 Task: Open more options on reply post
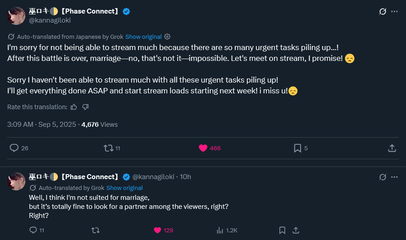pos(394,177)
